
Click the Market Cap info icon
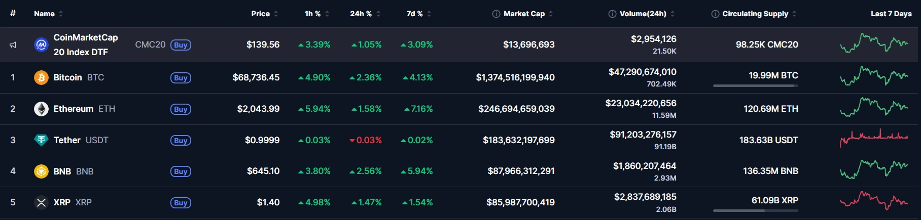(496, 14)
